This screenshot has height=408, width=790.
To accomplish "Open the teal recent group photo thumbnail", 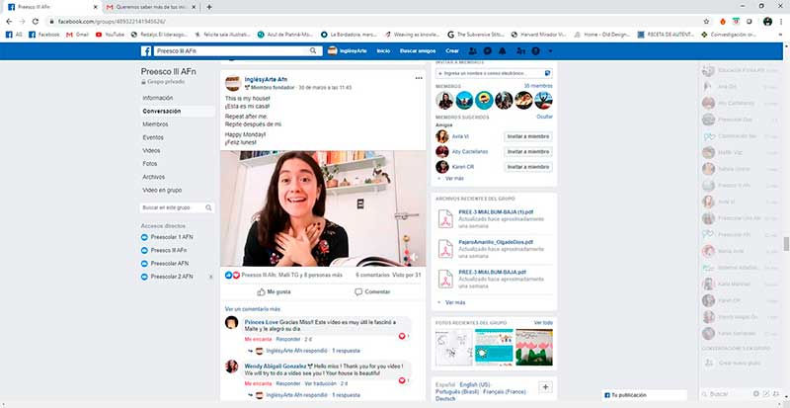I will click(x=493, y=347).
